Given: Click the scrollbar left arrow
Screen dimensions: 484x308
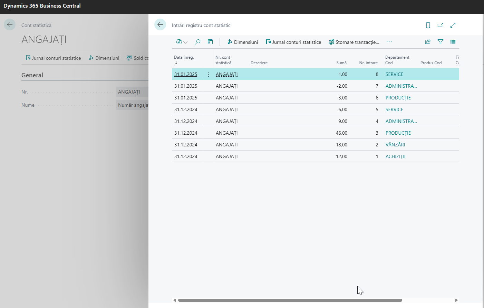Looking at the screenshot, I should 175,300.
